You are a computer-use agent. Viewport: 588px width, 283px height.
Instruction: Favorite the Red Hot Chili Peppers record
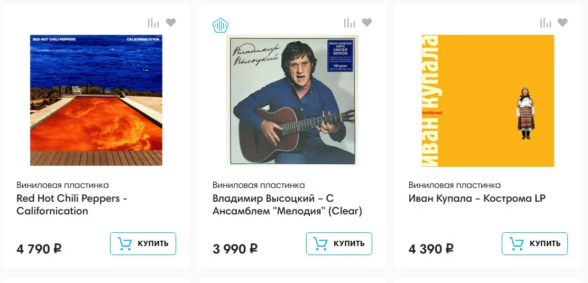point(171,22)
